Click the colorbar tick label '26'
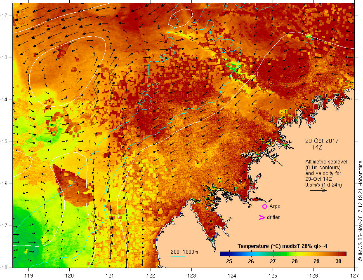 pos(251,261)
